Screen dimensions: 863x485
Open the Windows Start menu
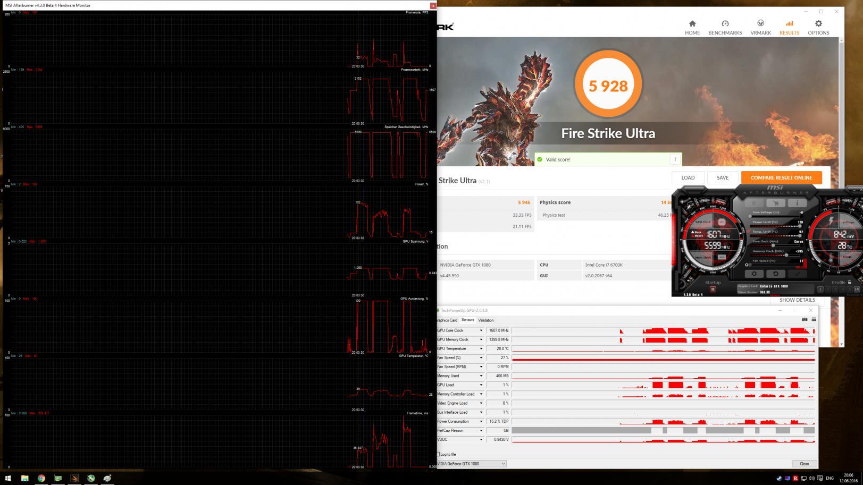(x=9, y=478)
